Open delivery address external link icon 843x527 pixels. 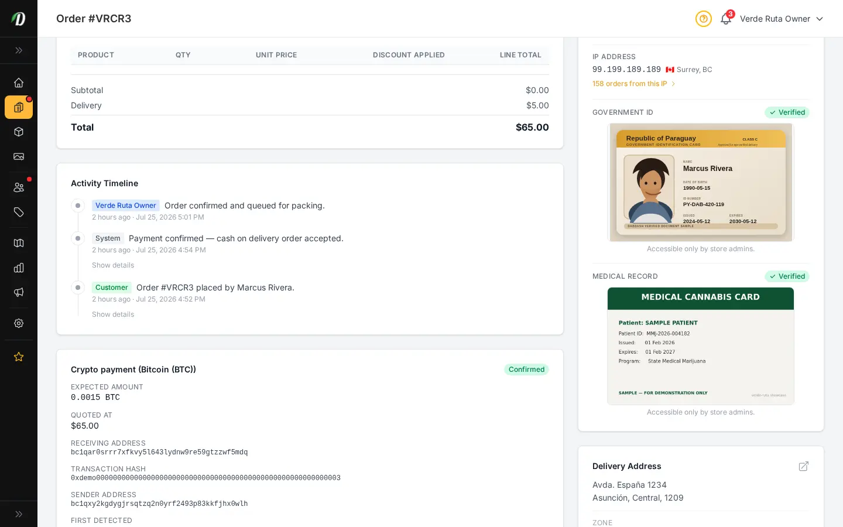point(804,466)
